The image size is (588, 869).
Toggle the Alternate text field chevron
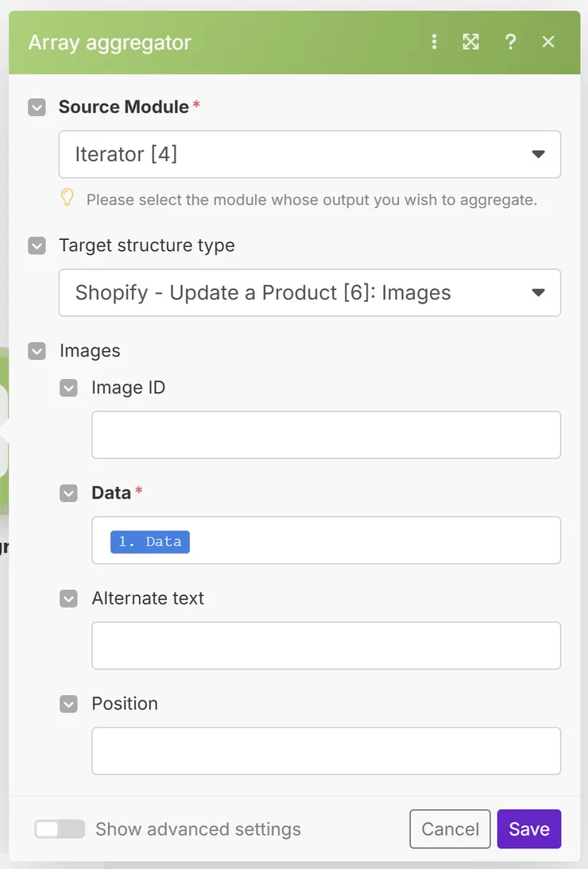[69, 598]
